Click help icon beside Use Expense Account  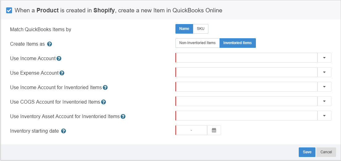62,73
